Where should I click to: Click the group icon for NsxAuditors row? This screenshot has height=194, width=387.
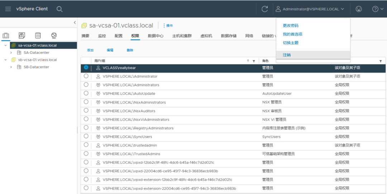coord(98,111)
